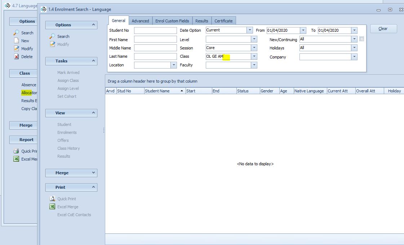404x245 pixels.
Task: Switch to the Advanced tab
Action: tap(140, 21)
